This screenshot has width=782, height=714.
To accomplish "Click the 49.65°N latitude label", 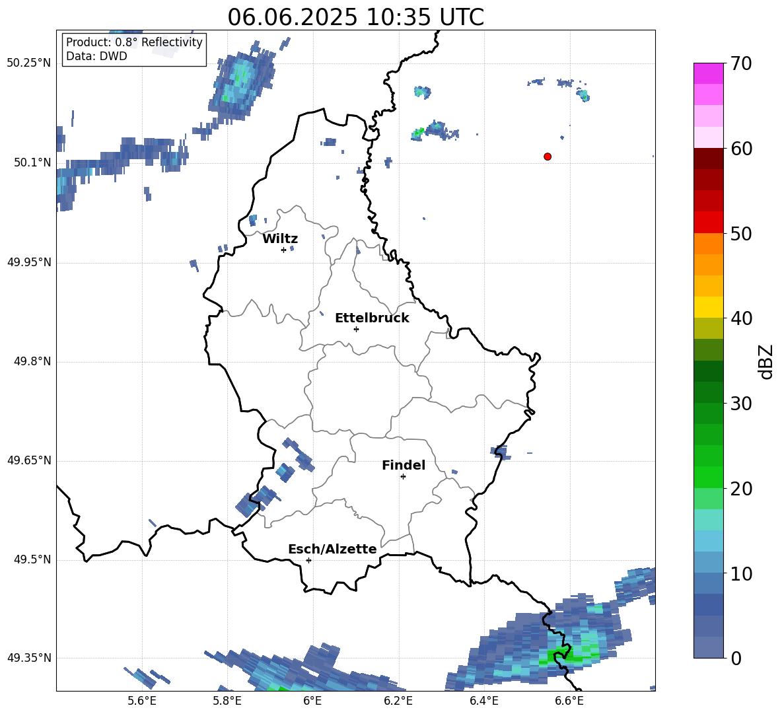I will pos(29,460).
